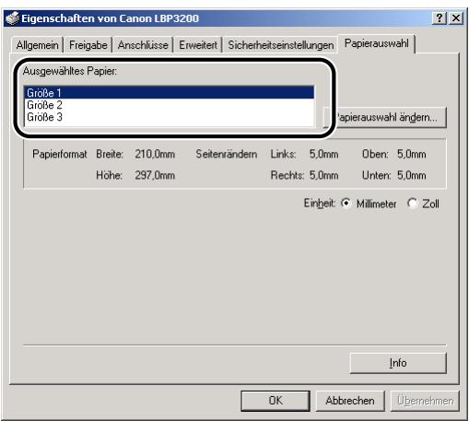Switch unit to Zoll
Viewport: 469px width, 421px height.
pos(412,203)
